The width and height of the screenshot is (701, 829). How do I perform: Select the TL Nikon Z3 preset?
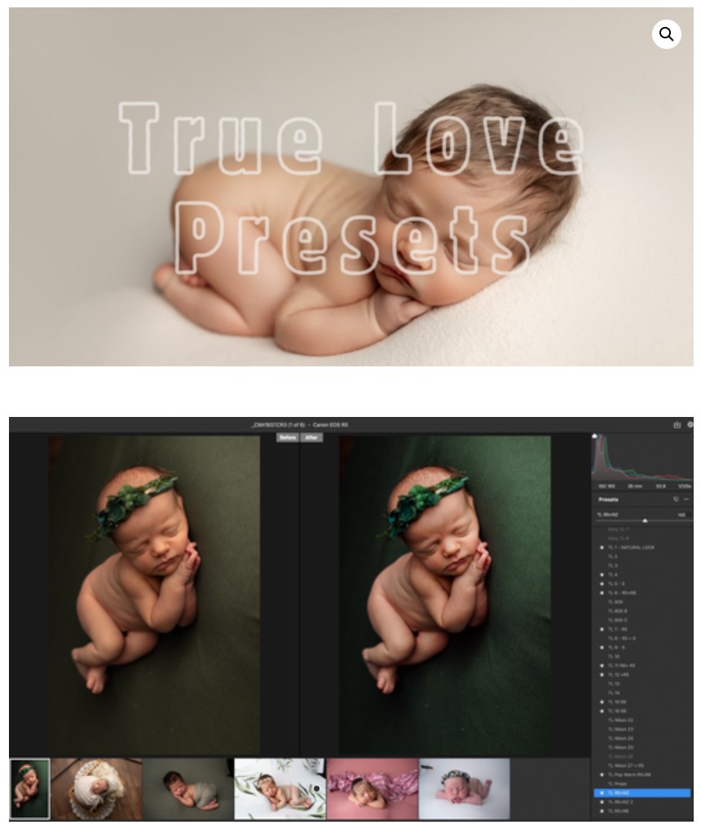pos(620,729)
